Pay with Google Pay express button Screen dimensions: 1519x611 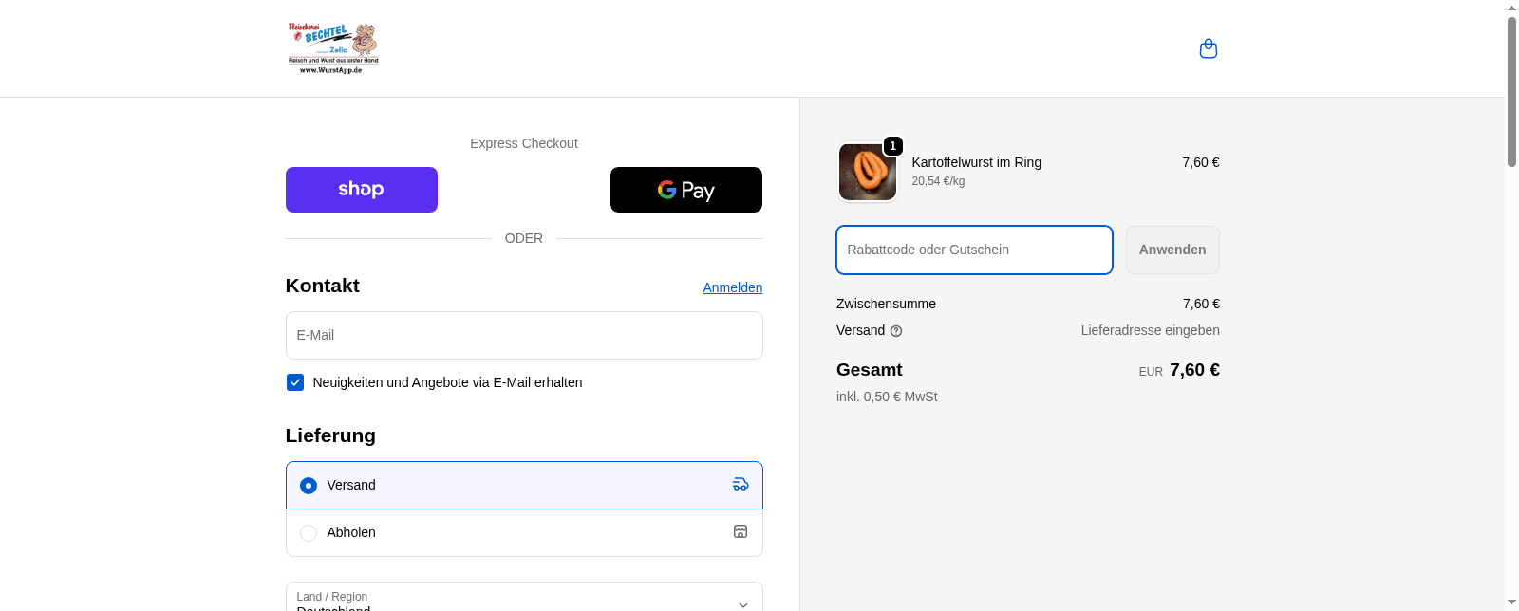686,190
